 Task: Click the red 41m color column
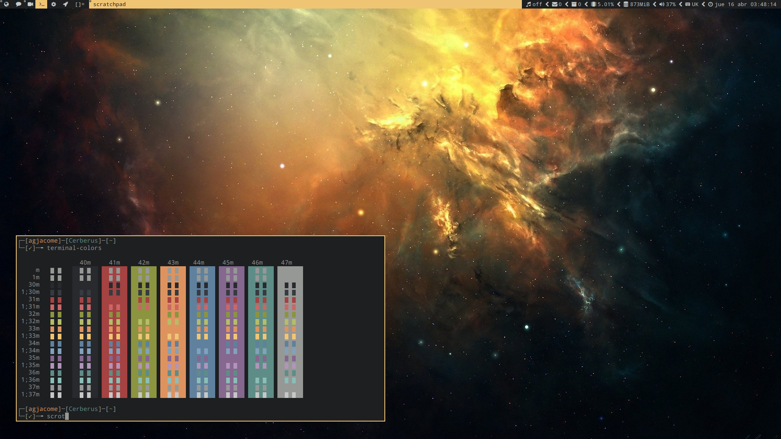114,332
